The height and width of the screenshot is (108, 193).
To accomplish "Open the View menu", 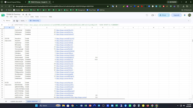I will coord(16,17).
